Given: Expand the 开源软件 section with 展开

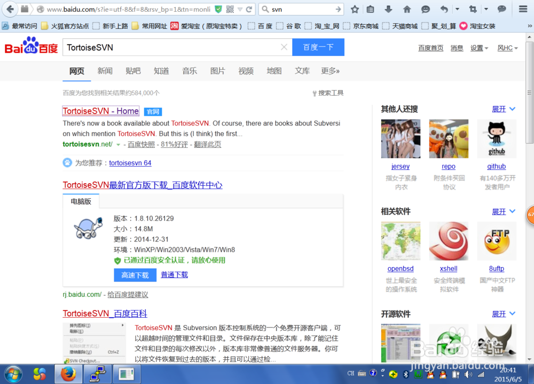Looking at the screenshot, I should point(504,314).
